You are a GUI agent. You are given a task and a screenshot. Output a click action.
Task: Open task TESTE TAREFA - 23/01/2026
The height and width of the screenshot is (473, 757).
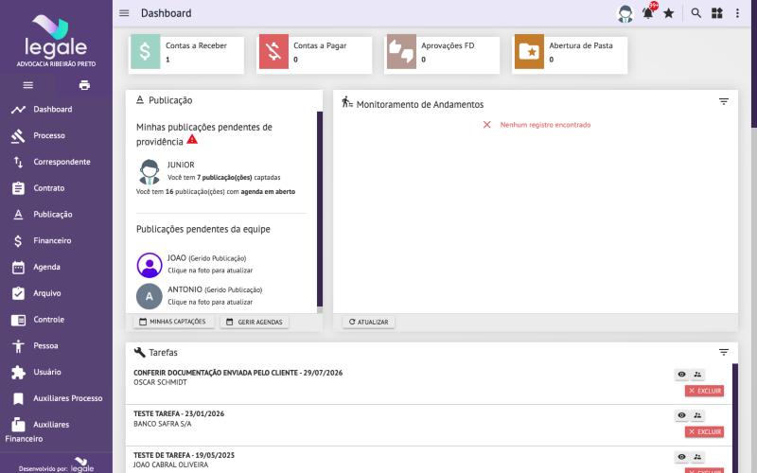179,413
